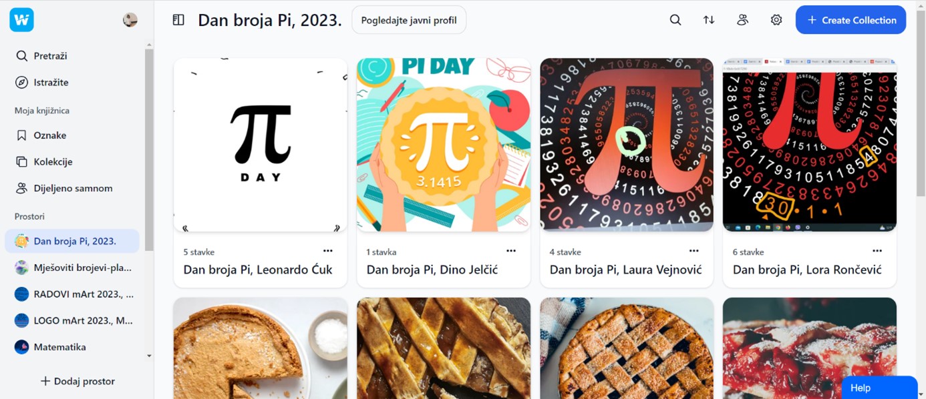Click the sidebar scrollbar down arrow
This screenshot has height=399, width=926.
149,356
